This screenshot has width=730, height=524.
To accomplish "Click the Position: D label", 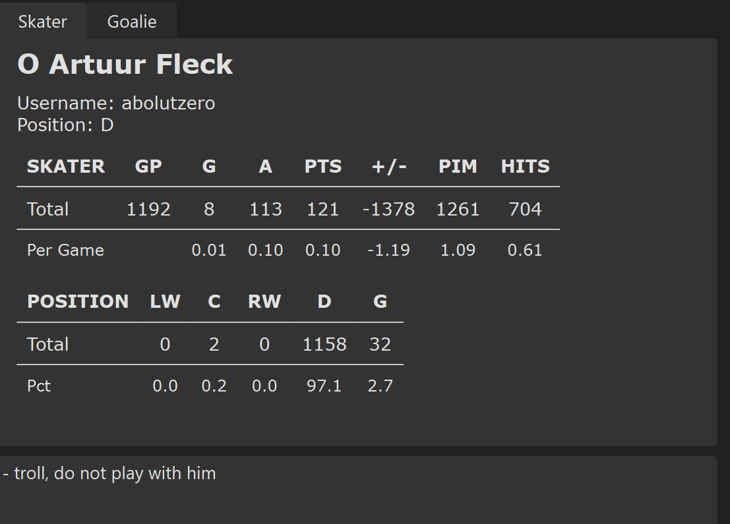I will point(66,125).
